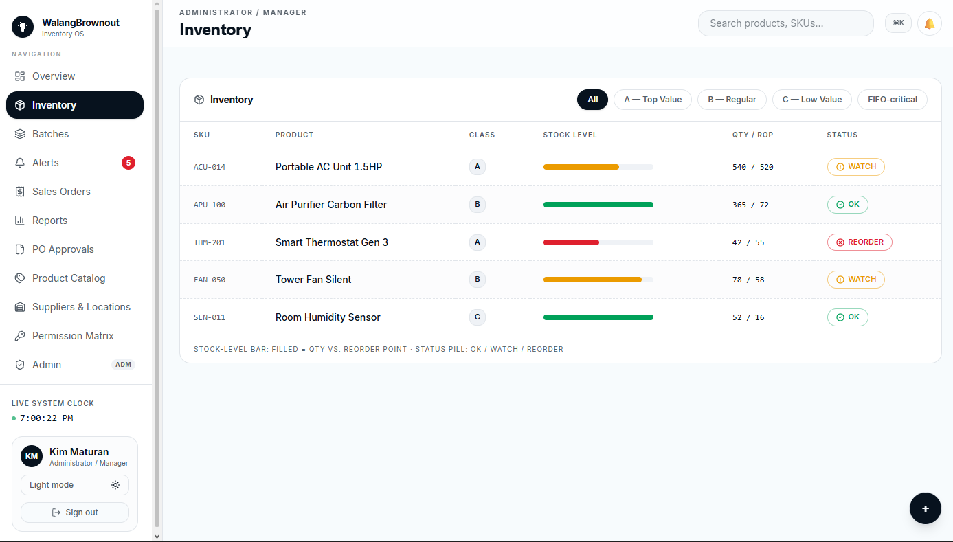Click the class badge C for Room Humidity Sensor
The image size is (953, 542).
tap(478, 317)
